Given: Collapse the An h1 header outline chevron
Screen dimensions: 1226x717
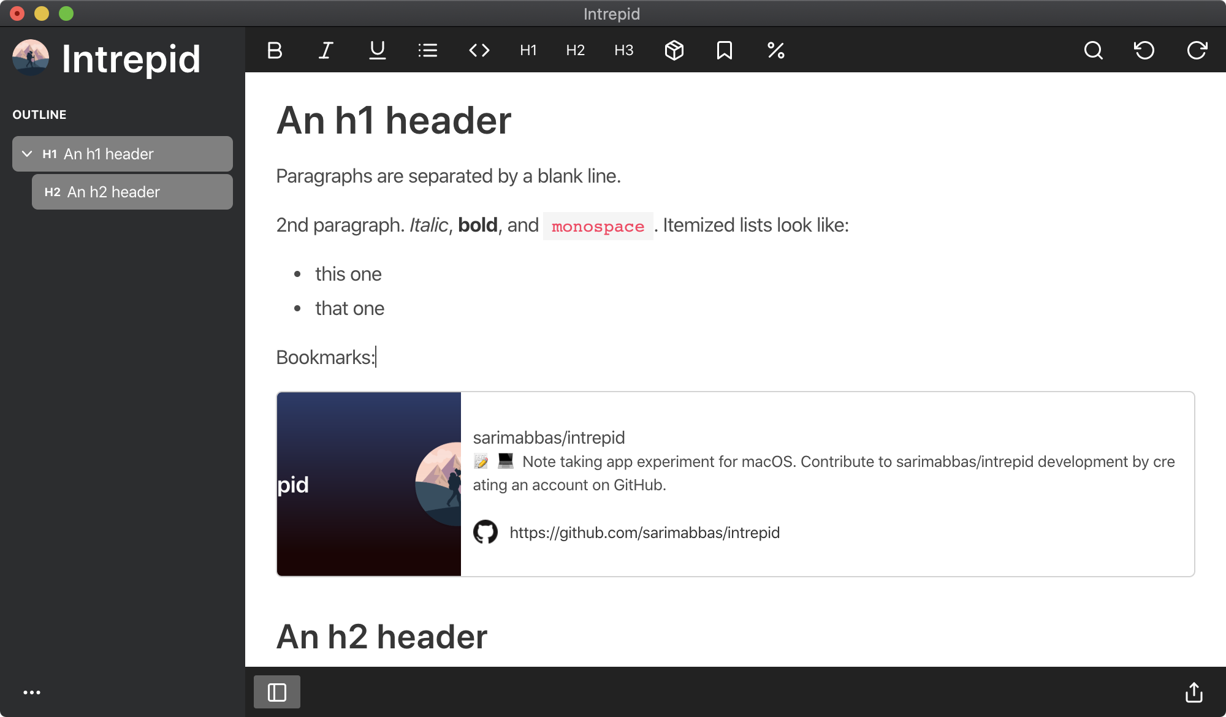Looking at the screenshot, I should click(27, 154).
